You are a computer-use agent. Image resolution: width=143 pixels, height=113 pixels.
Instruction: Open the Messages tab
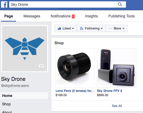click(32, 16)
